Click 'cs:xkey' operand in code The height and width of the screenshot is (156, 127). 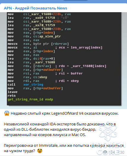pyautogui.click(x=40, y=77)
